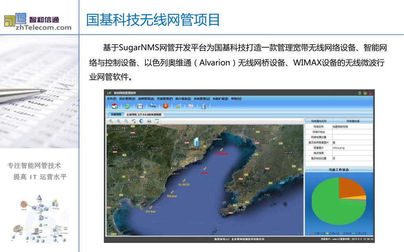Click the yellow restore button in app title bar
Viewport: 404px width, 252px height.
(365, 93)
